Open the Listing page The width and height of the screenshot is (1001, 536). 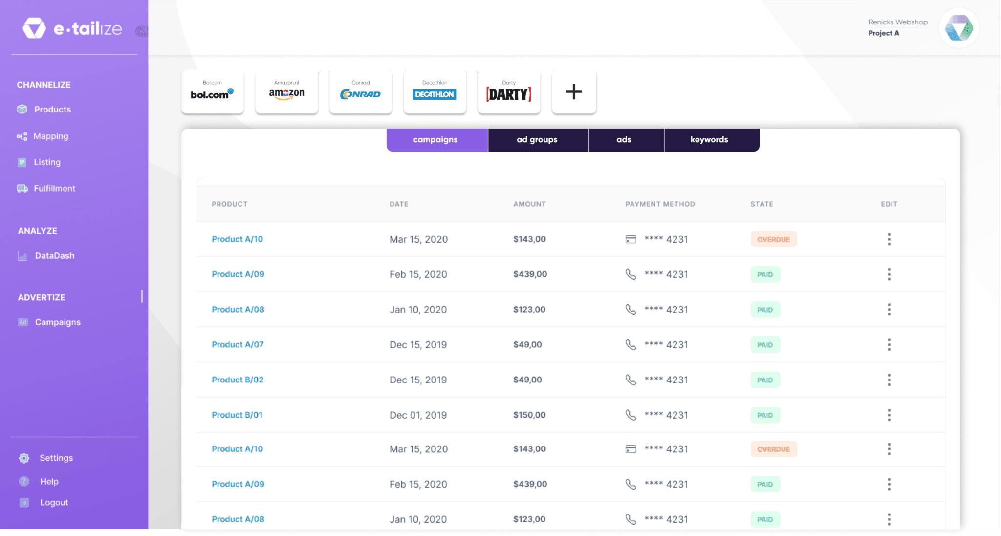point(47,162)
